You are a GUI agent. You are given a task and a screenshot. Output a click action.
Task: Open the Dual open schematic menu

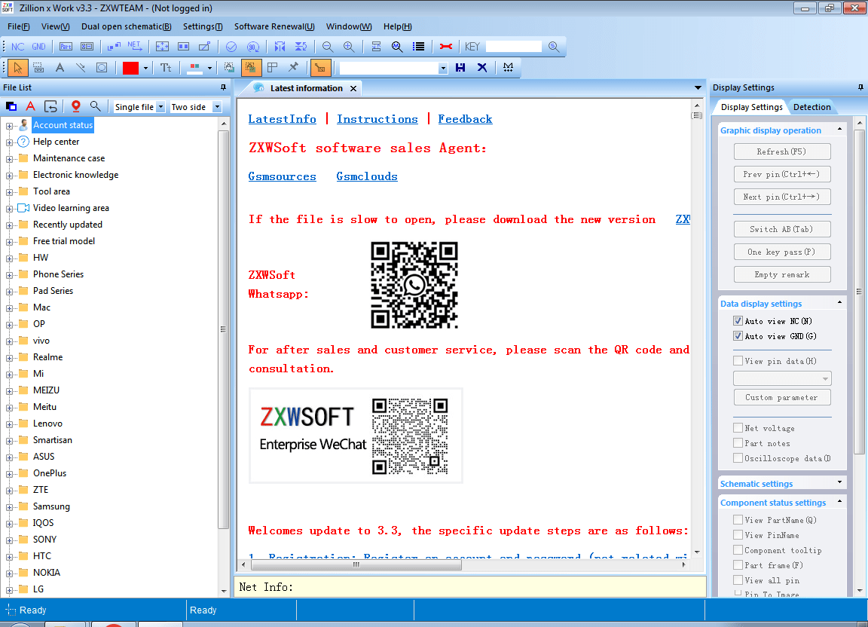127,26
